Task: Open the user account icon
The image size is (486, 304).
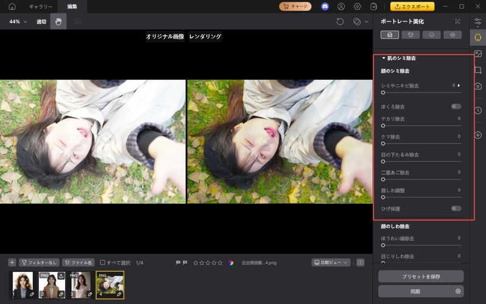Action: click(341, 6)
